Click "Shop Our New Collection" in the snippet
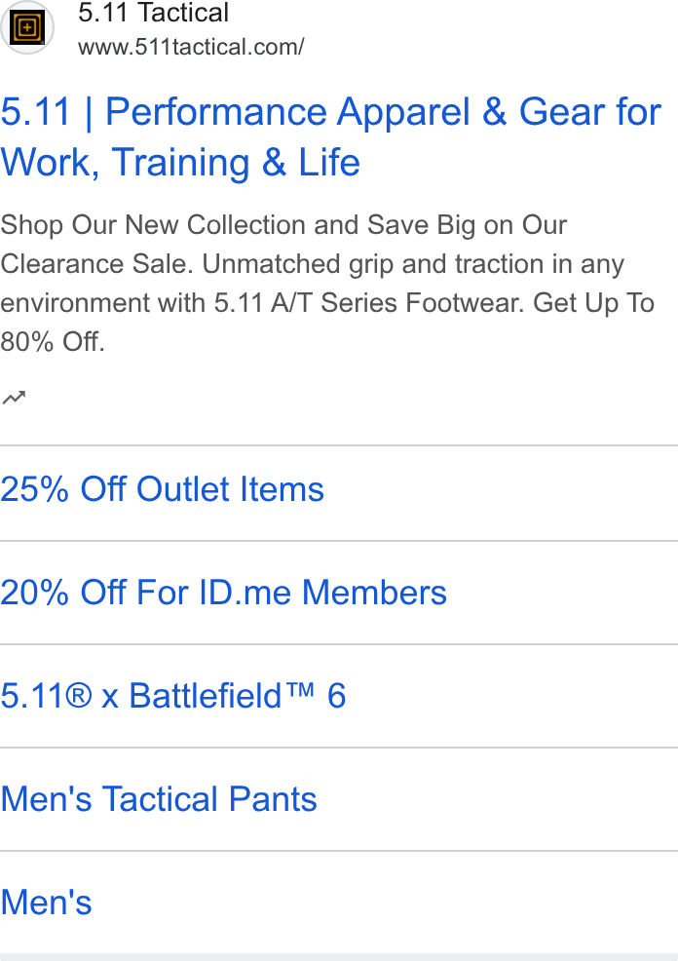The width and height of the screenshot is (678, 961). [x=155, y=225]
